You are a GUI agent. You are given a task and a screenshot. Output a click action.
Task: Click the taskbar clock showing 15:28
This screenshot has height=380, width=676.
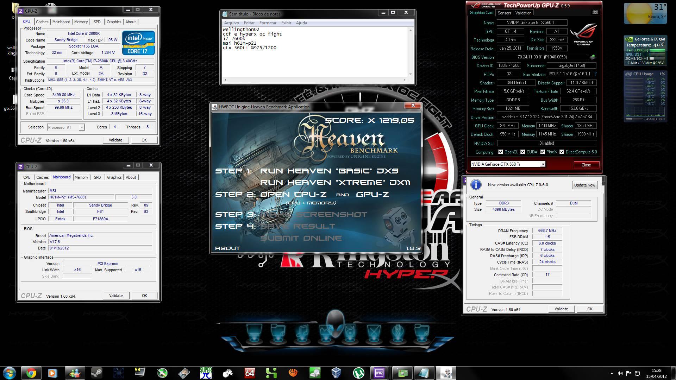tap(656, 373)
